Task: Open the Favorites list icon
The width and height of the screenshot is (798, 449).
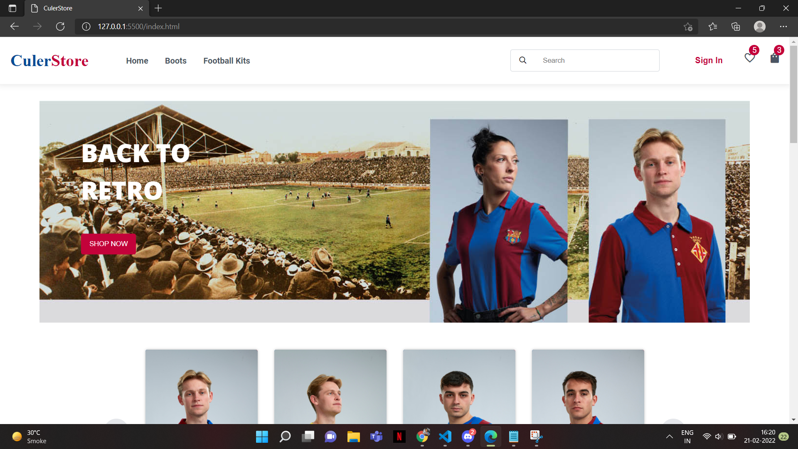Action: (x=713, y=27)
